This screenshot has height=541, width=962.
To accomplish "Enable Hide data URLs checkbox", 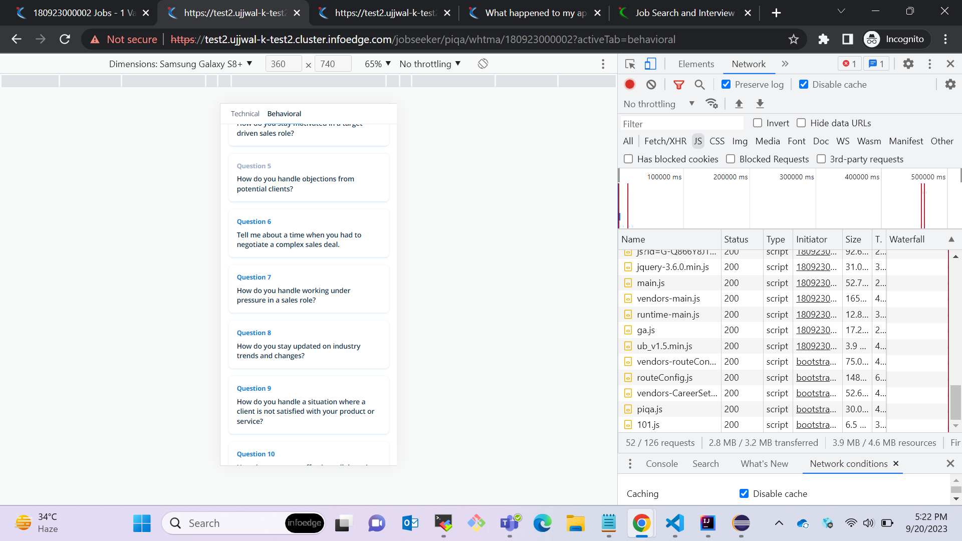I will click(801, 123).
